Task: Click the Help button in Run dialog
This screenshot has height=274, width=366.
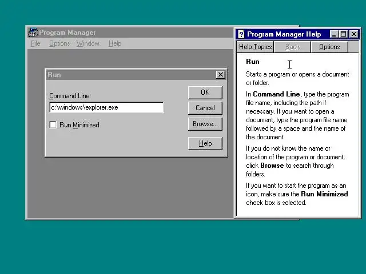Action: coord(205,143)
